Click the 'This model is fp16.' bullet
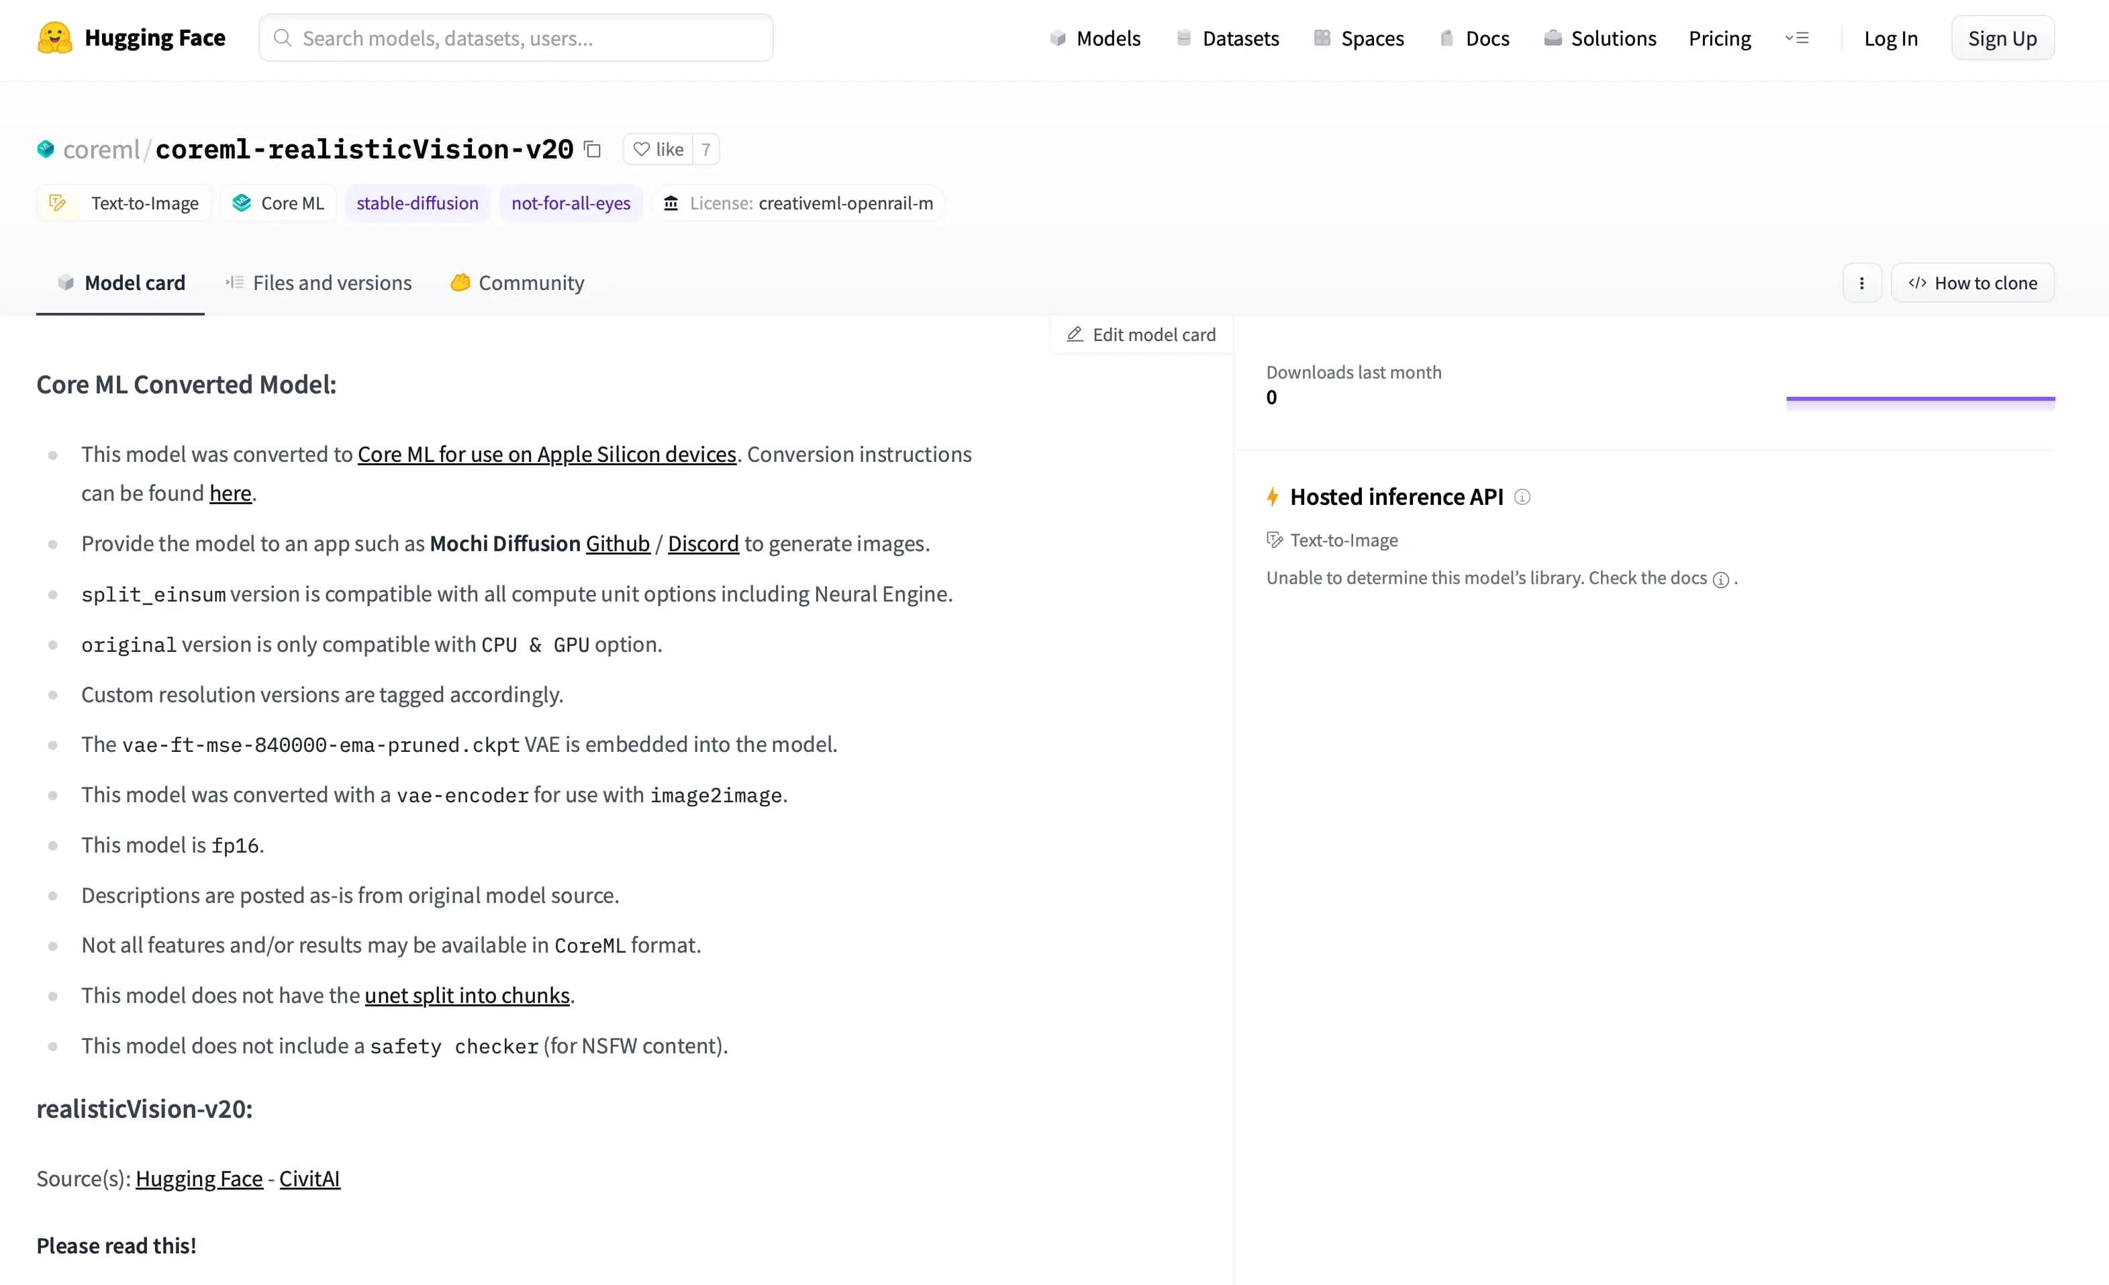 click(173, 845)
